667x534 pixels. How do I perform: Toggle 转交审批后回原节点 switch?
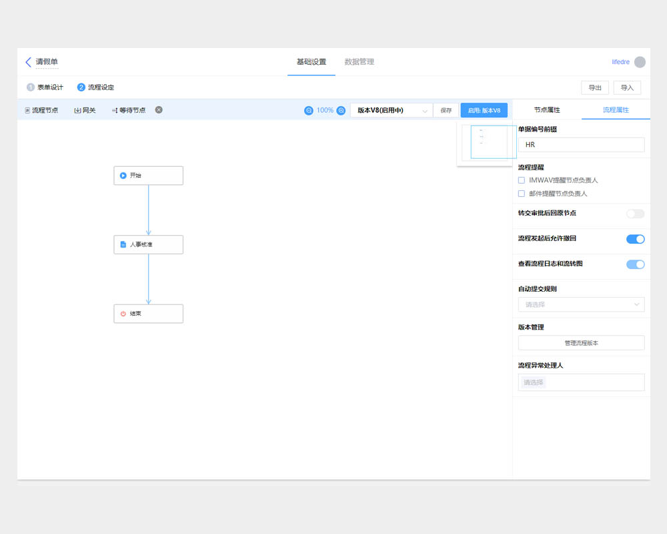pyautogui.click(x=635, y=214)
